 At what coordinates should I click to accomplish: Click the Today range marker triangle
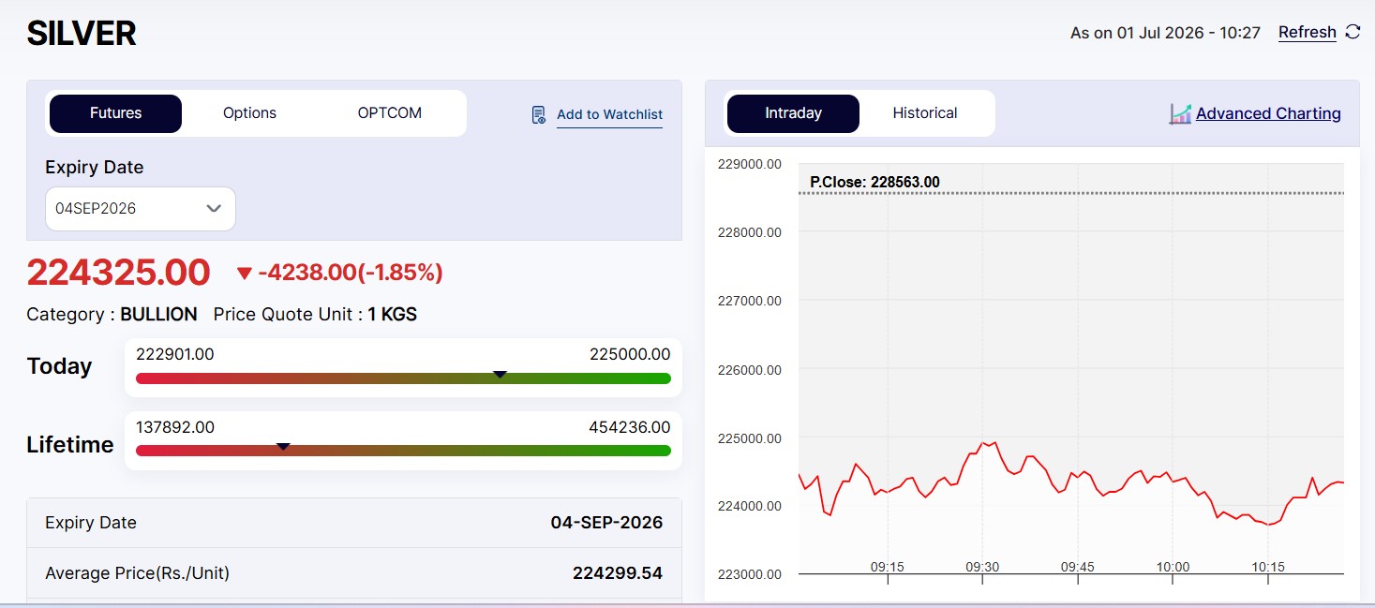tap(500, 374)
